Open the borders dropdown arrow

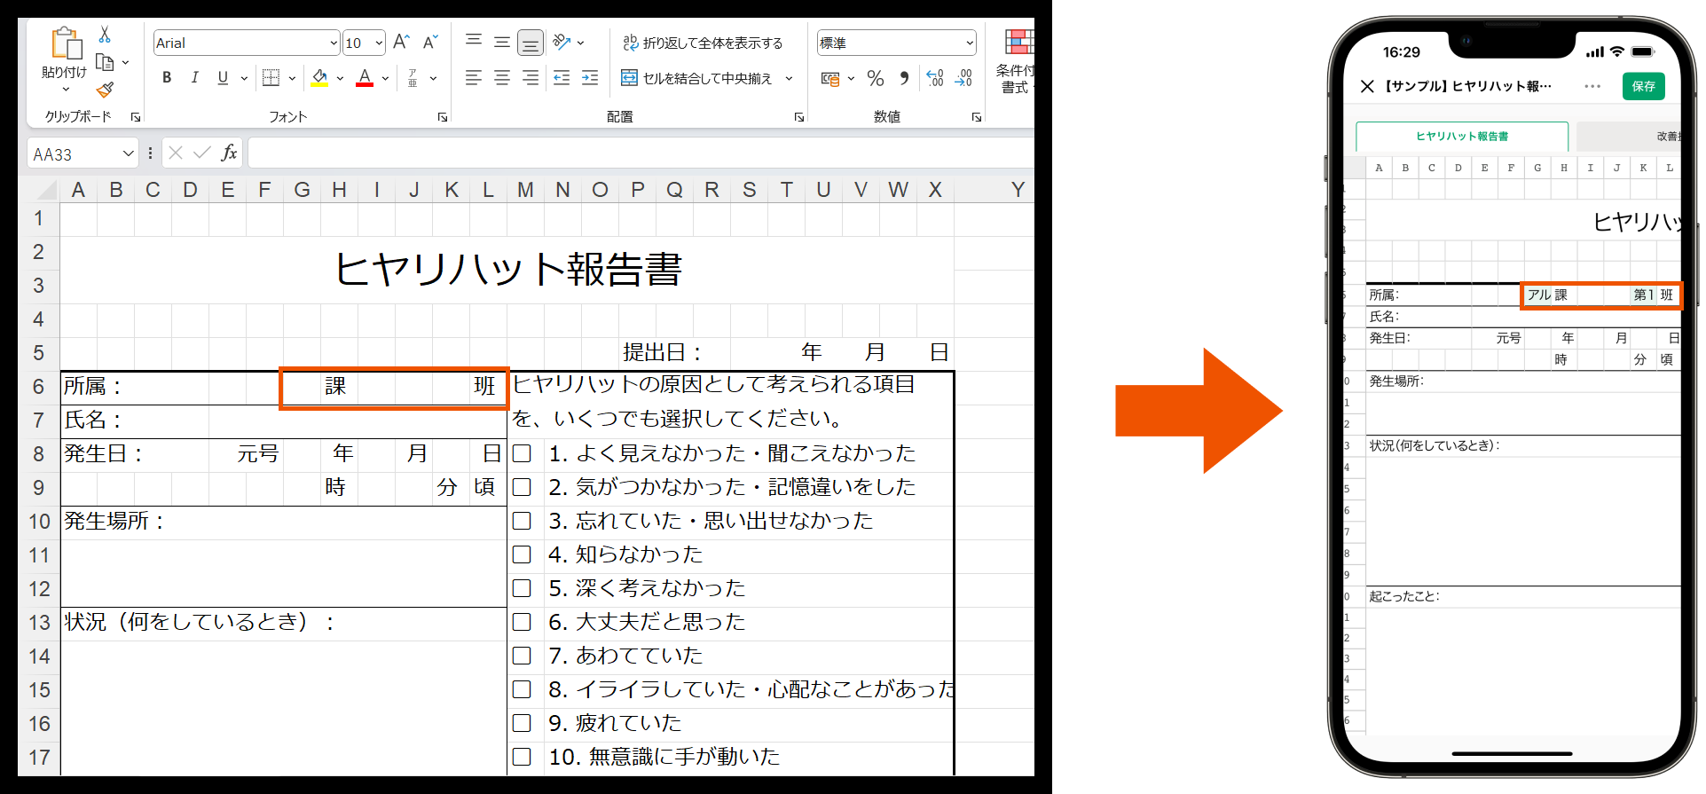point(291,78)
